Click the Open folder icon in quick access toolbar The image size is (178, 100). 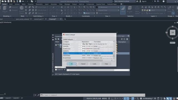[x=6, y=1]
